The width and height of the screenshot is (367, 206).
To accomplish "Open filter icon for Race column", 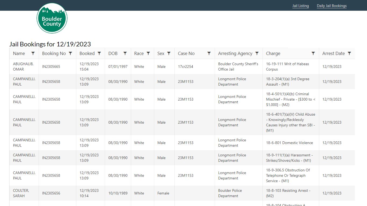I will pos(148,53).
